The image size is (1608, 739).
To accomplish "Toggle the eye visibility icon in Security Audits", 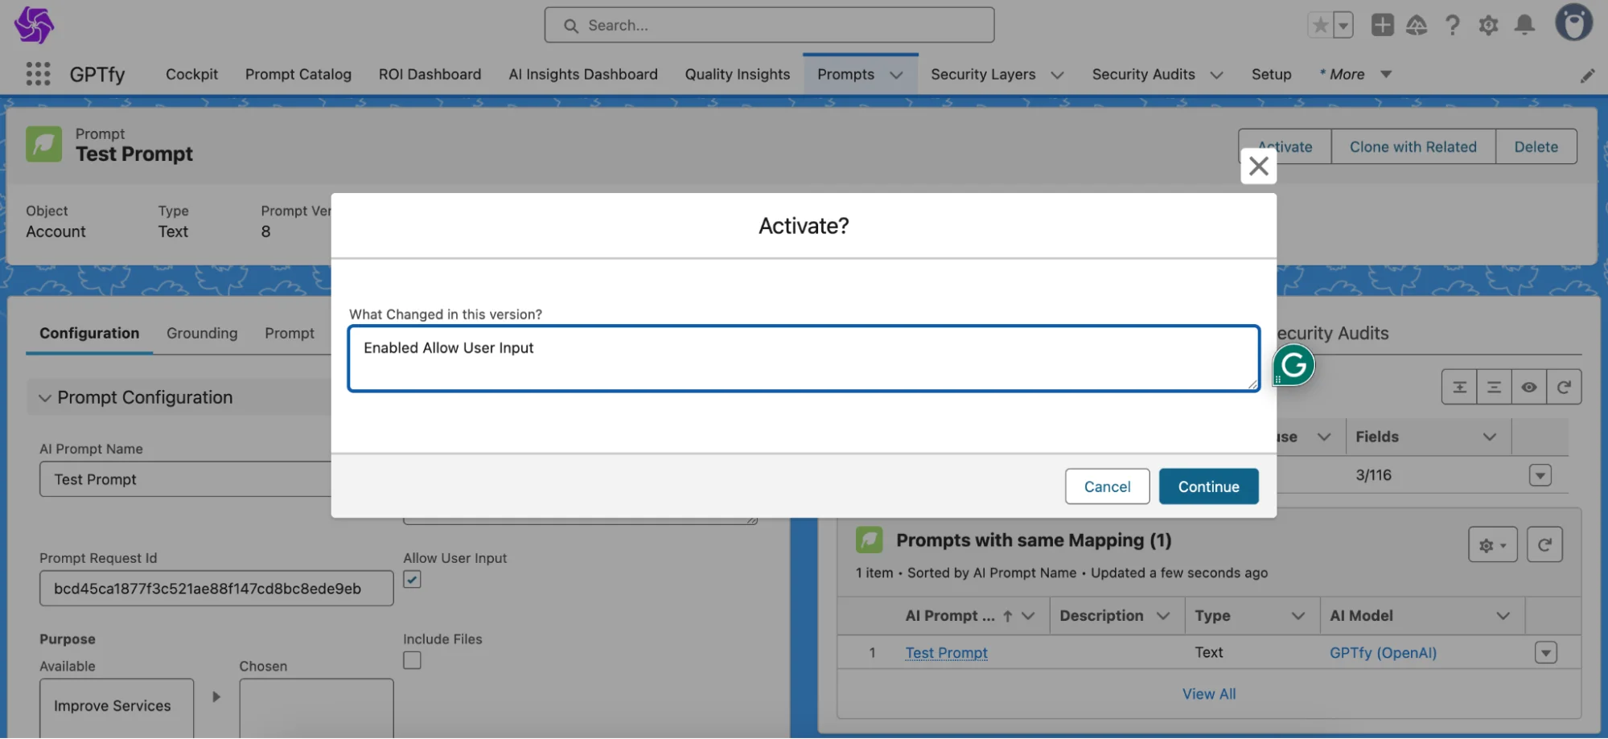I will (x=1528, y=387).
